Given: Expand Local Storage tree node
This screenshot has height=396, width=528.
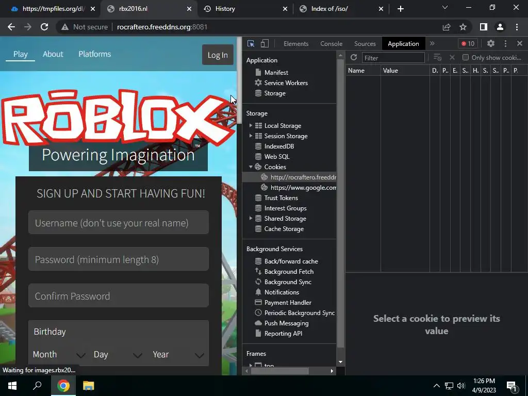Looking at the screenshot, I should [251, 126].
